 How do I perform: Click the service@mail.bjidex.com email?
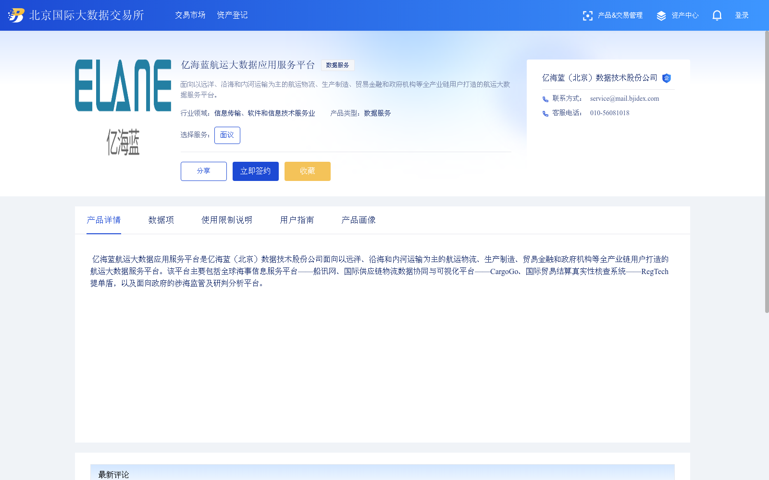click(624, 99)
